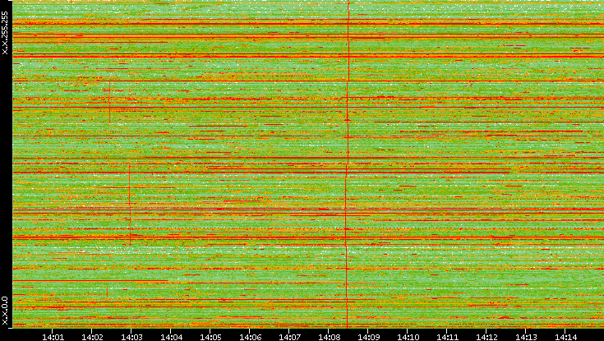Click the 14:08 time label
604x341 pixels.
pos(330,336)
